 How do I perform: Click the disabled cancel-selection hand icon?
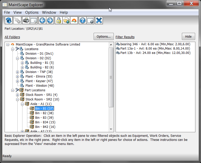click(x=17, y=20)
